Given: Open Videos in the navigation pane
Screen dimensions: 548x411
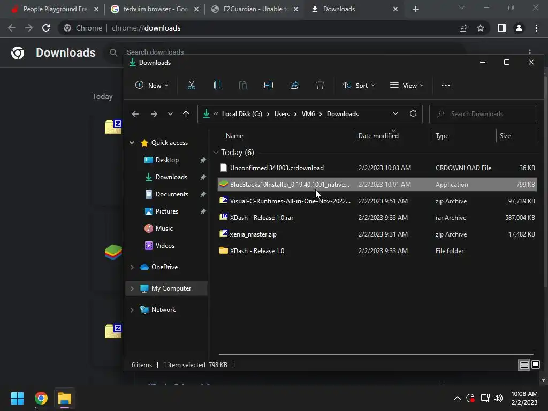Looking at the screenshot, I should coord(165,245).
